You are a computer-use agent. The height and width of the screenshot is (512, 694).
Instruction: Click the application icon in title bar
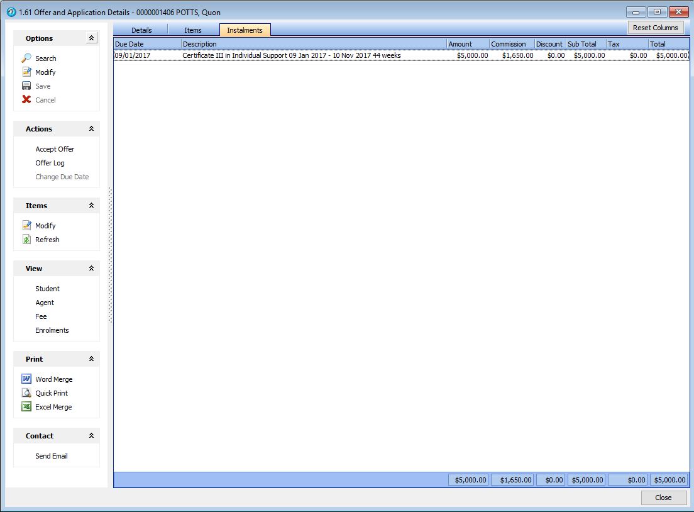[x=11, y=12]
